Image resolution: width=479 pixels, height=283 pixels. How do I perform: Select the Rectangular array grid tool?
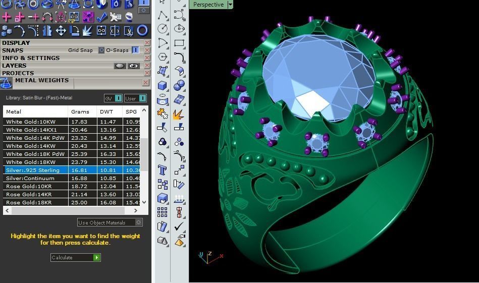[x=162, y=212]
